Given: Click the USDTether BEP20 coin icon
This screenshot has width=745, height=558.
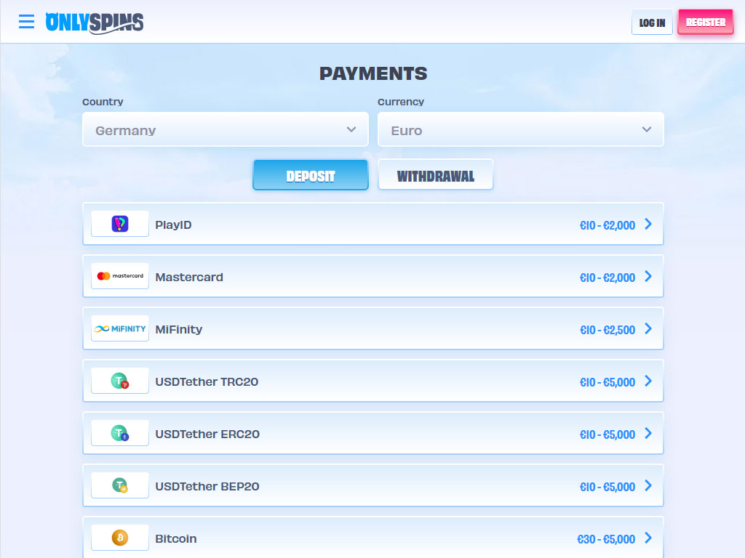Looking at the screenshot, I should pyautogui.click(x=120, y=486).
